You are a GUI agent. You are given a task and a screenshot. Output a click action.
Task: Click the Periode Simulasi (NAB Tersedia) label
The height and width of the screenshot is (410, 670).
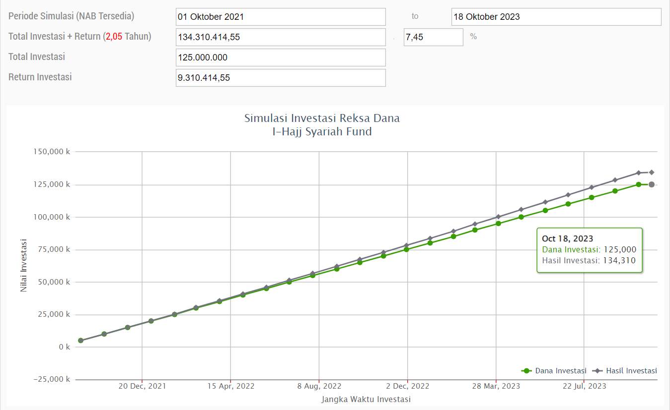coord(71,16)
